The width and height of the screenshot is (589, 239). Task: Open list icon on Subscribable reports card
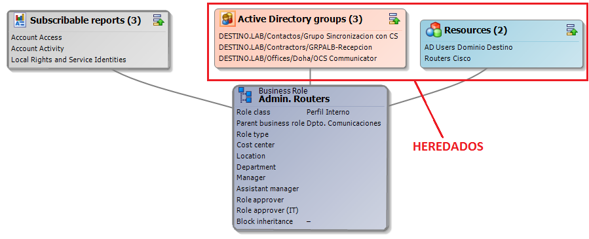point(159,20)
